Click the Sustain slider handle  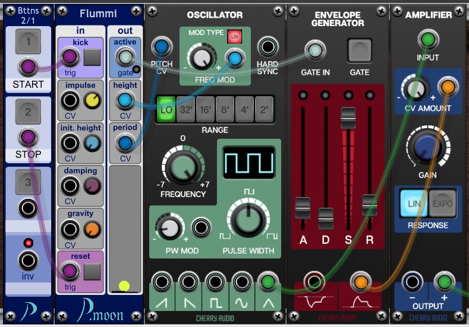pos(348,118)
